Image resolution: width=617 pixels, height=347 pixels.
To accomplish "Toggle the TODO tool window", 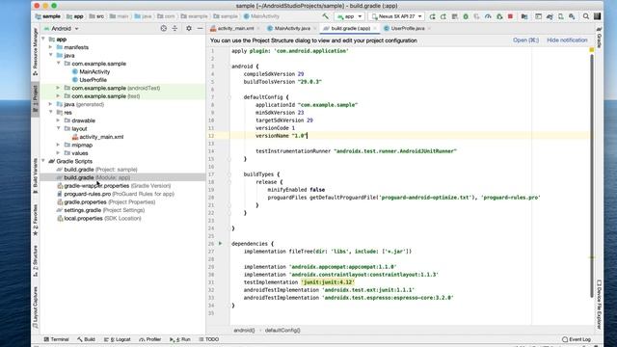I will [209, 339].
